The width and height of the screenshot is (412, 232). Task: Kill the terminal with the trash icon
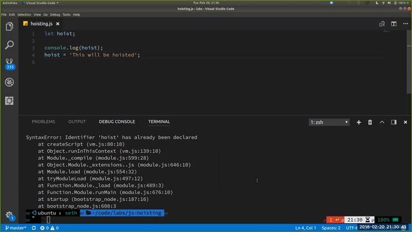(370, 122)
